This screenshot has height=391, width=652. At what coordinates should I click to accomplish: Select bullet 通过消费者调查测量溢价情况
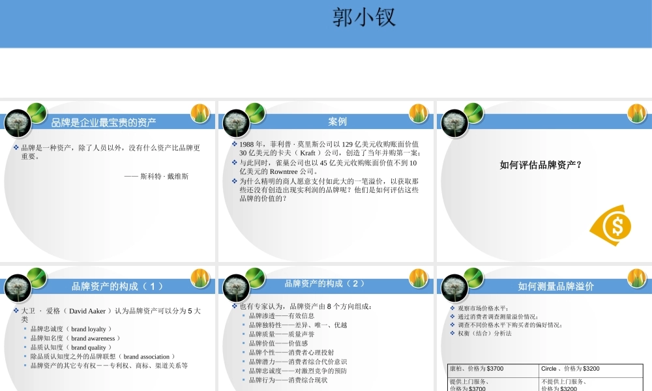coord(497,317)
